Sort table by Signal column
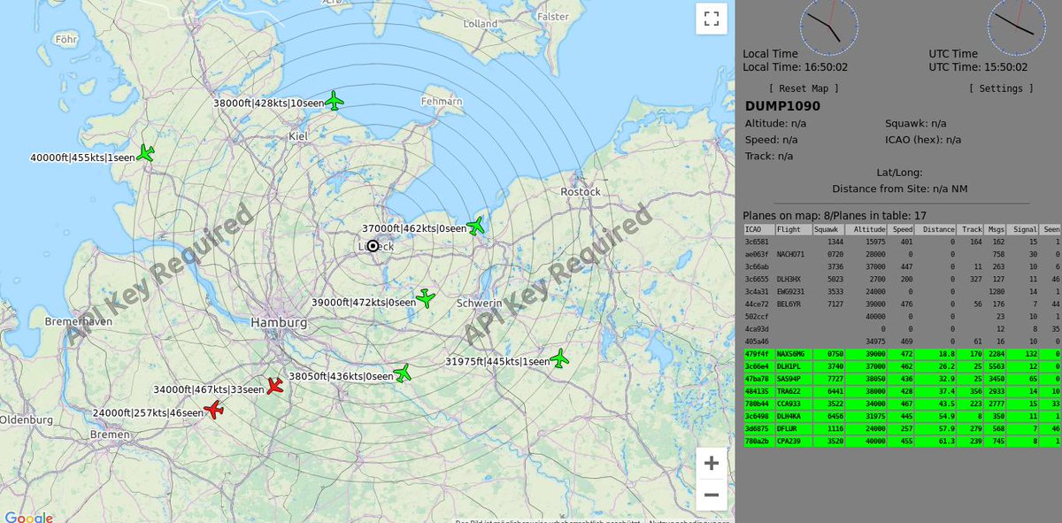 tap(1024, 229)
